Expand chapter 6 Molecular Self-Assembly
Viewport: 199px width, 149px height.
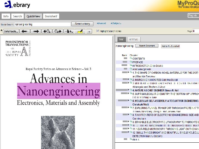(128, 100)
